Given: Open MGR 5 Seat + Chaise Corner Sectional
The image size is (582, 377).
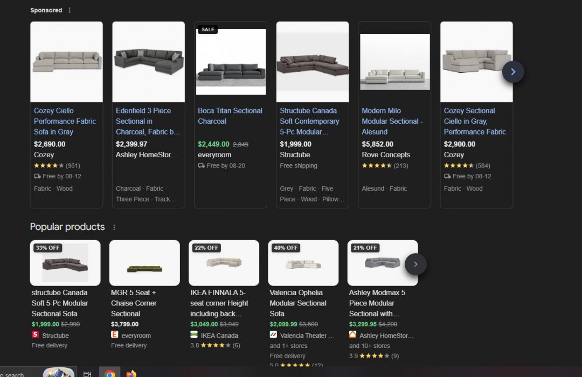Looking at the screenshot, I should (x=134, y=303).
